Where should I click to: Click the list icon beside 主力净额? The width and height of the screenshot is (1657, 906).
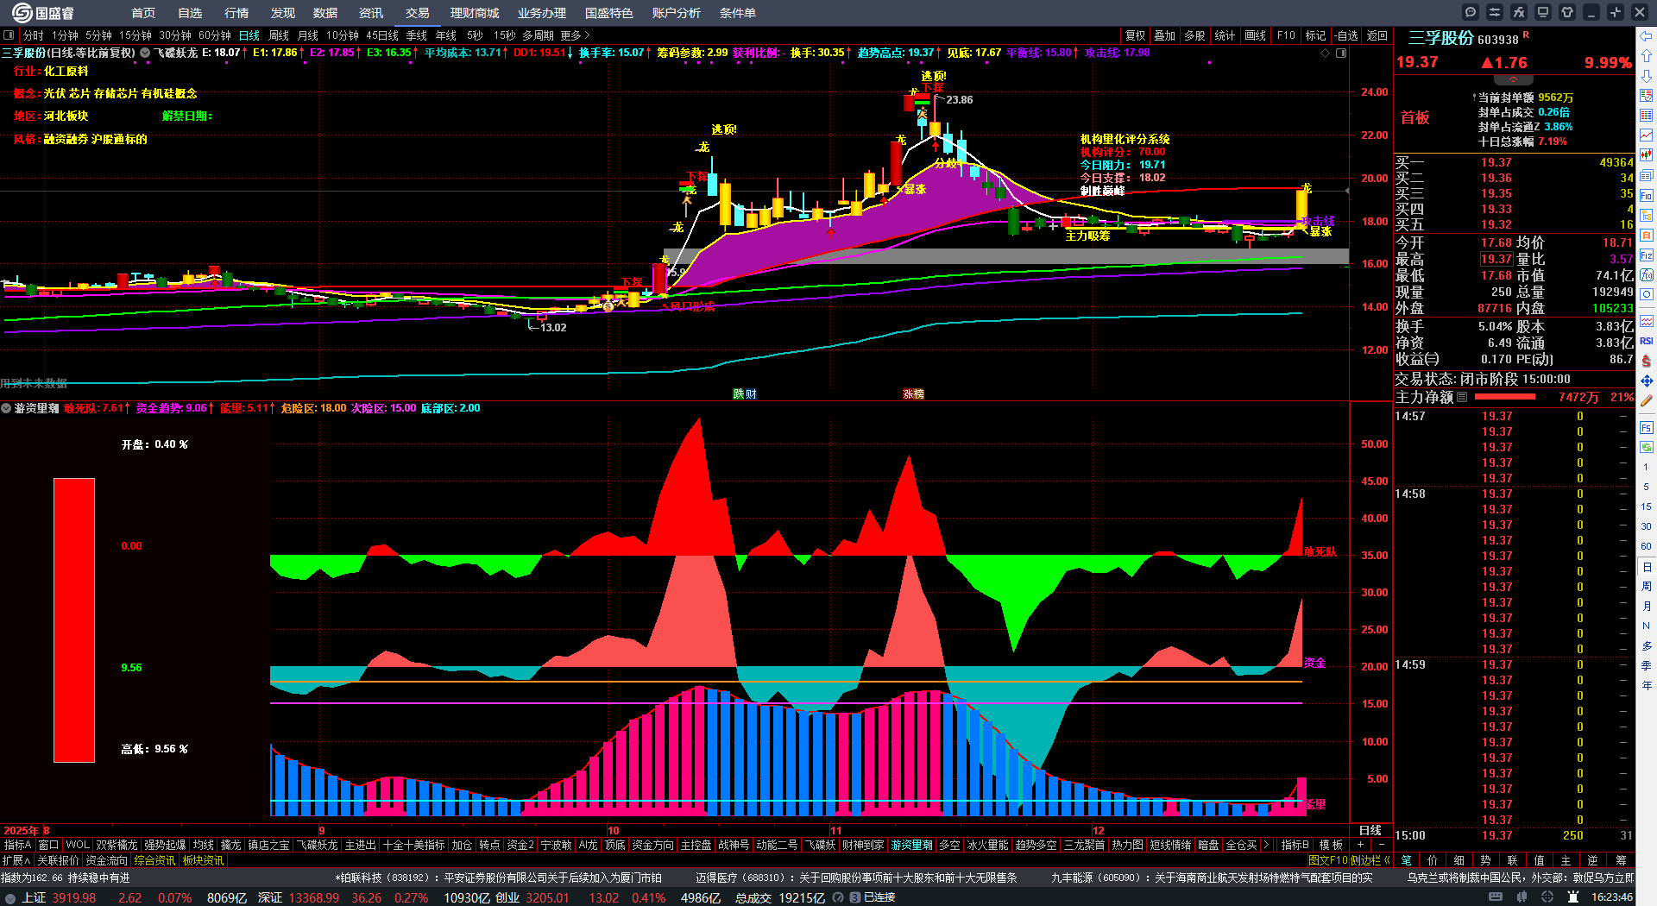[1462, 397]
